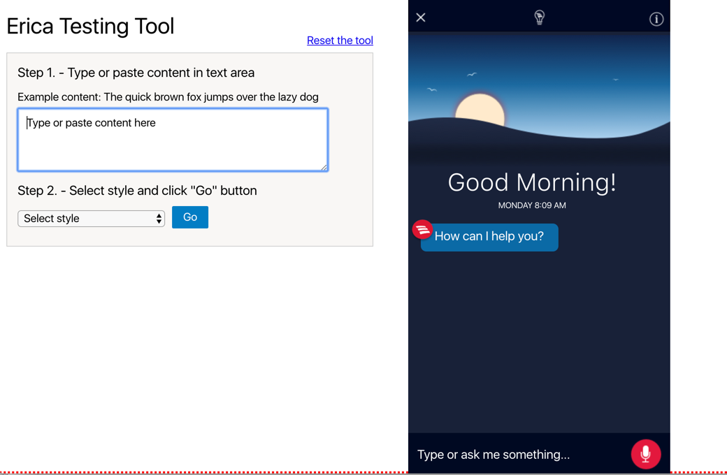Click the blue Go button
The image size is (727, 475).
(x=190, y=217)
